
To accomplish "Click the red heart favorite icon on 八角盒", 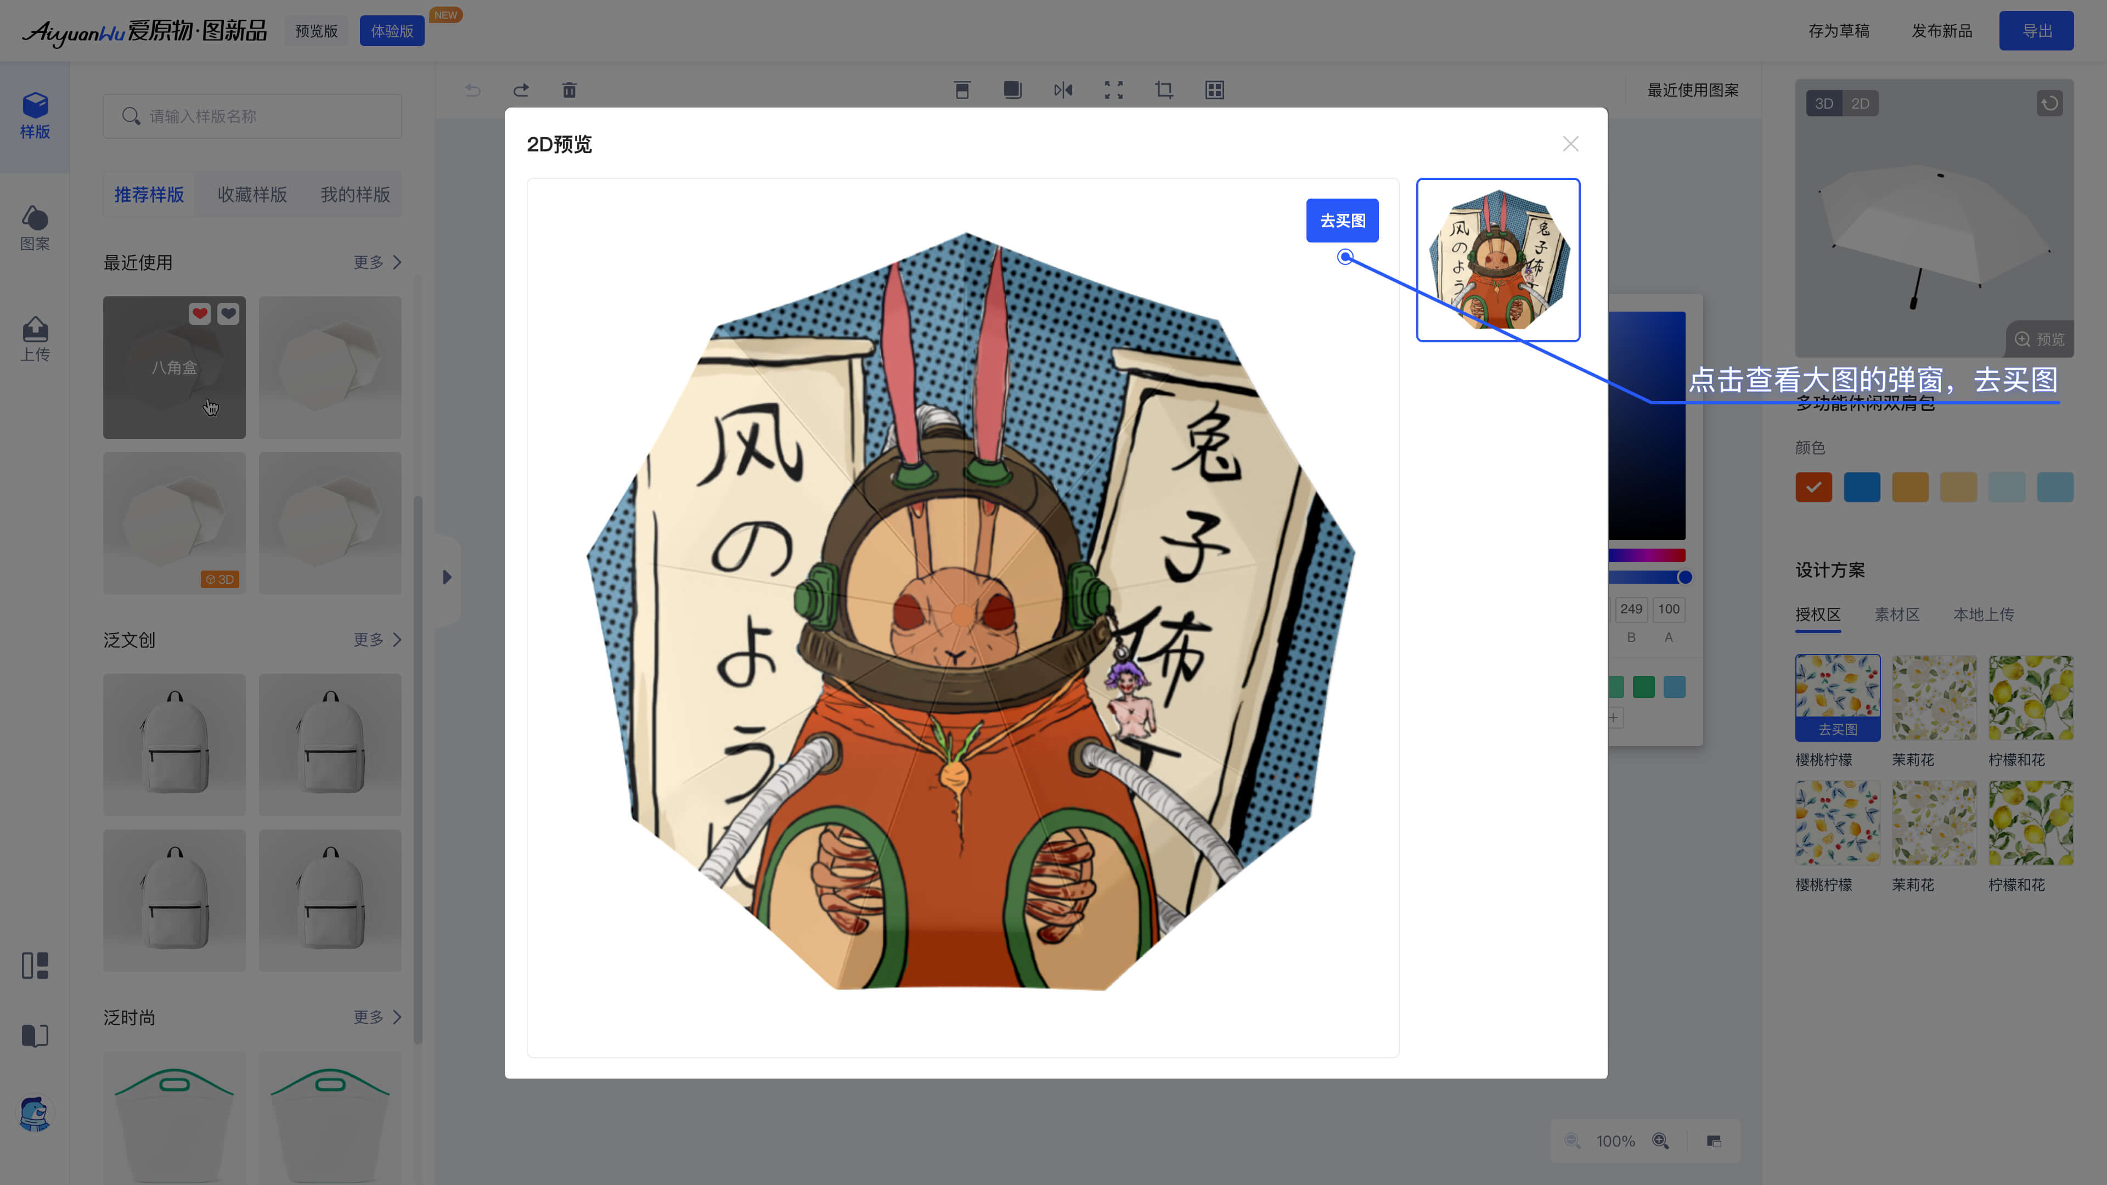I will [x=200, y=313].
